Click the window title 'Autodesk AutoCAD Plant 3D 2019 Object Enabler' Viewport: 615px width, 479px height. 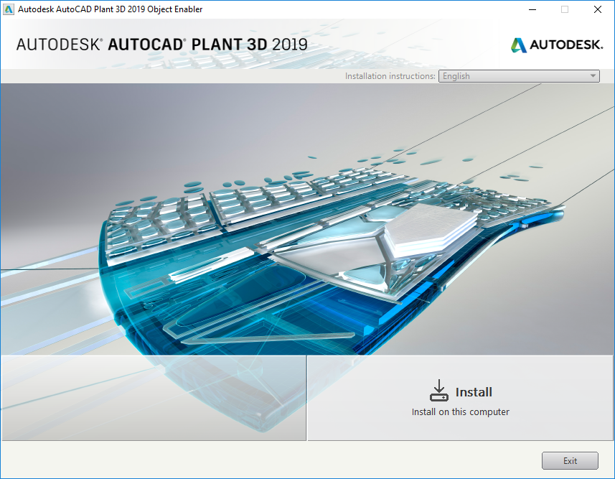[x=111, y=9]
